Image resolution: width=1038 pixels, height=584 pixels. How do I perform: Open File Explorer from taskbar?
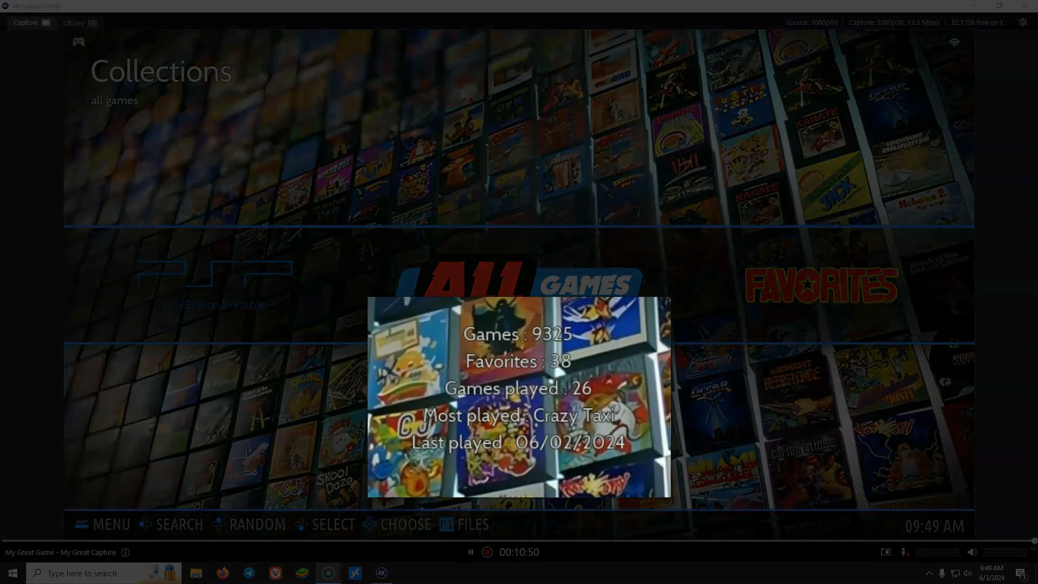(x=196, y=573)
